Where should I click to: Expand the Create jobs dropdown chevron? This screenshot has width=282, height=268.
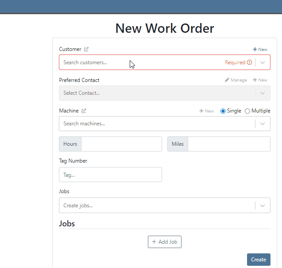click(263, 206)
